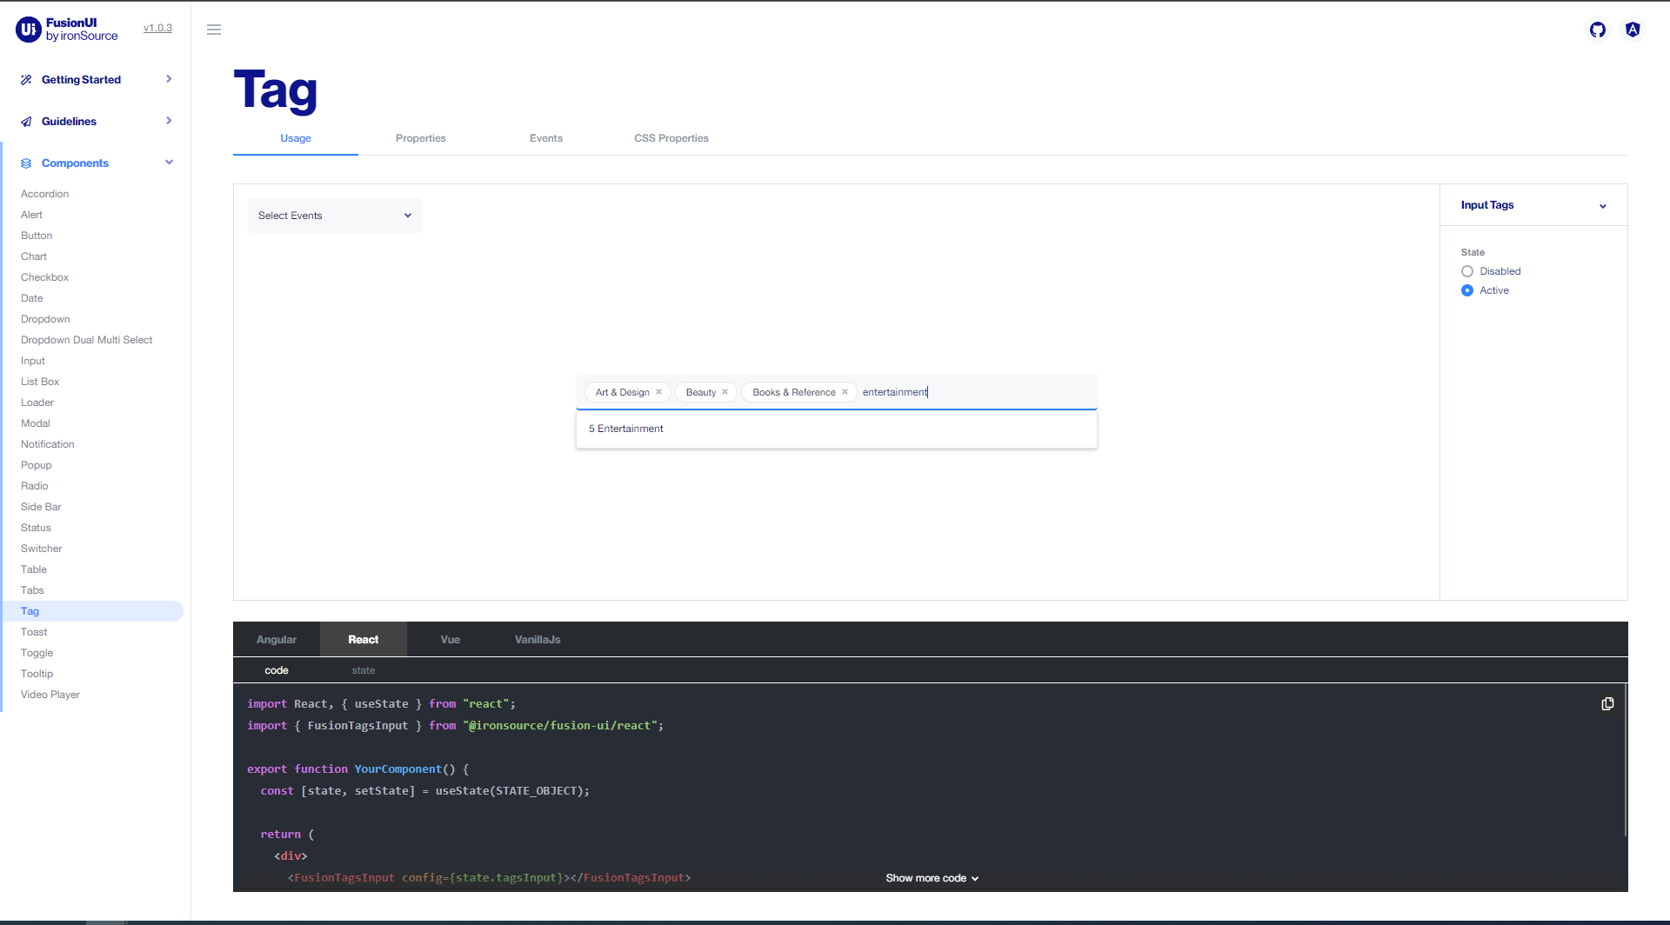Open the v1.0.3 version link
The image size is (1670, 925).
pos(157,28)
